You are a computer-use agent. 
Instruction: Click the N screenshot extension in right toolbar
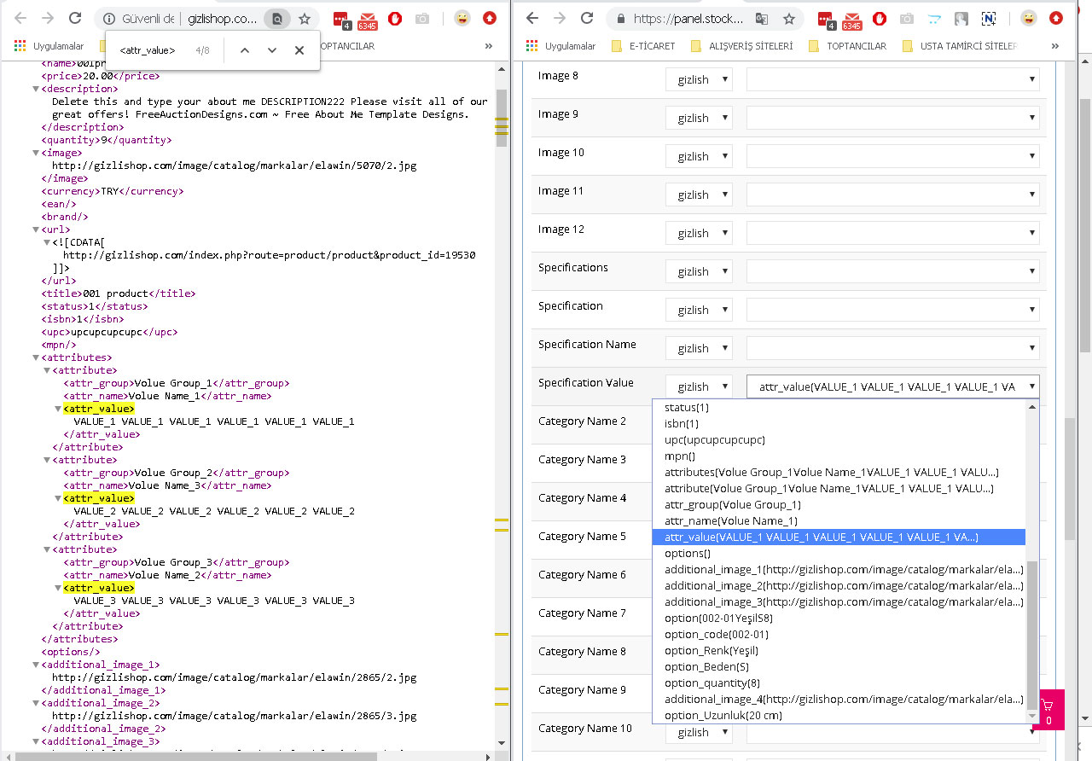[x=989, y=18]
